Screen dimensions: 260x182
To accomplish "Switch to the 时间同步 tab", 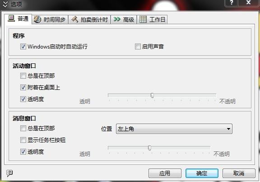I will pyautogui.click(x=50, y=19).
